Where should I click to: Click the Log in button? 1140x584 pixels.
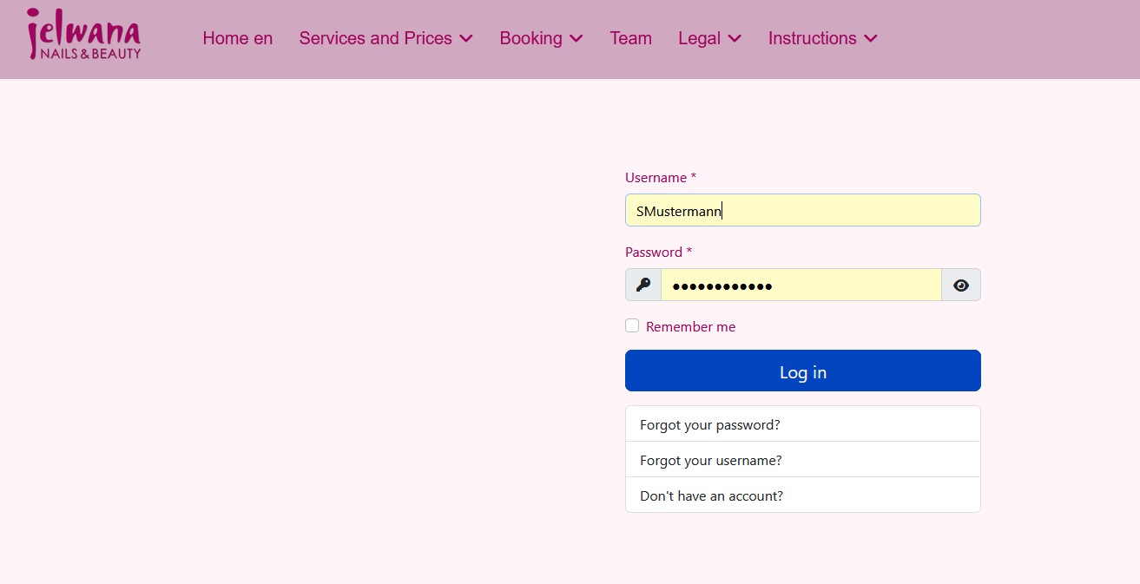click(x=802, y=371)
